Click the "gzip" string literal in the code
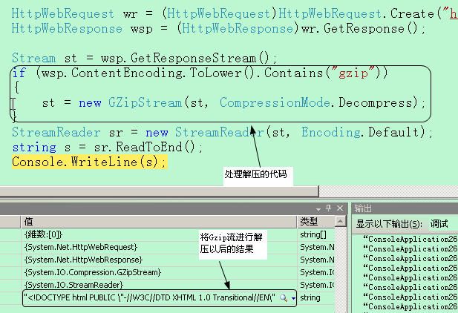 click(353, 73)
